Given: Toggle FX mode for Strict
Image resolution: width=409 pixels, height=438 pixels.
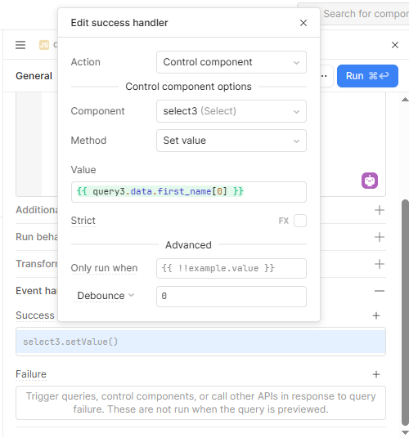Looking at the screenshot, I should [284, 221].
